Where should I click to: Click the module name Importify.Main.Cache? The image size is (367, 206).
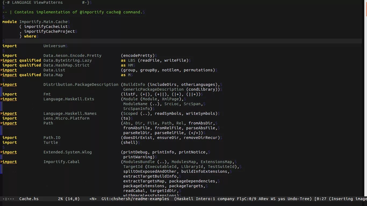click(43, 22)
